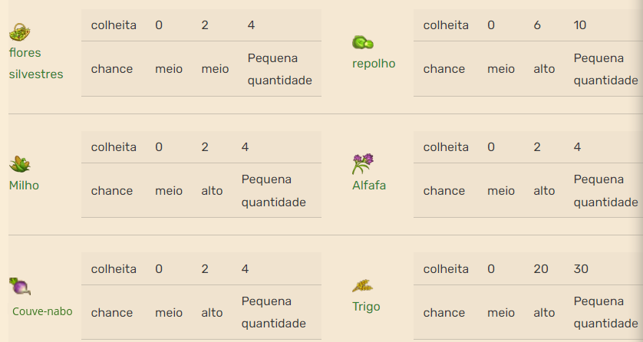Open the flores silvestres link

(x=36, y=64)
